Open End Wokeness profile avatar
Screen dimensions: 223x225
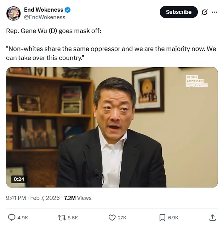pyautogui.click(x=13, y=13)
